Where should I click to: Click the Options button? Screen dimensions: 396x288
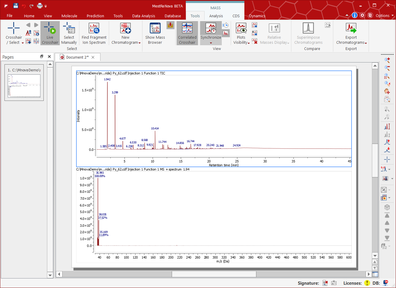coord(382,16)
